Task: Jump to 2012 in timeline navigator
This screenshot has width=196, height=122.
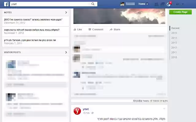Action: 174,48
